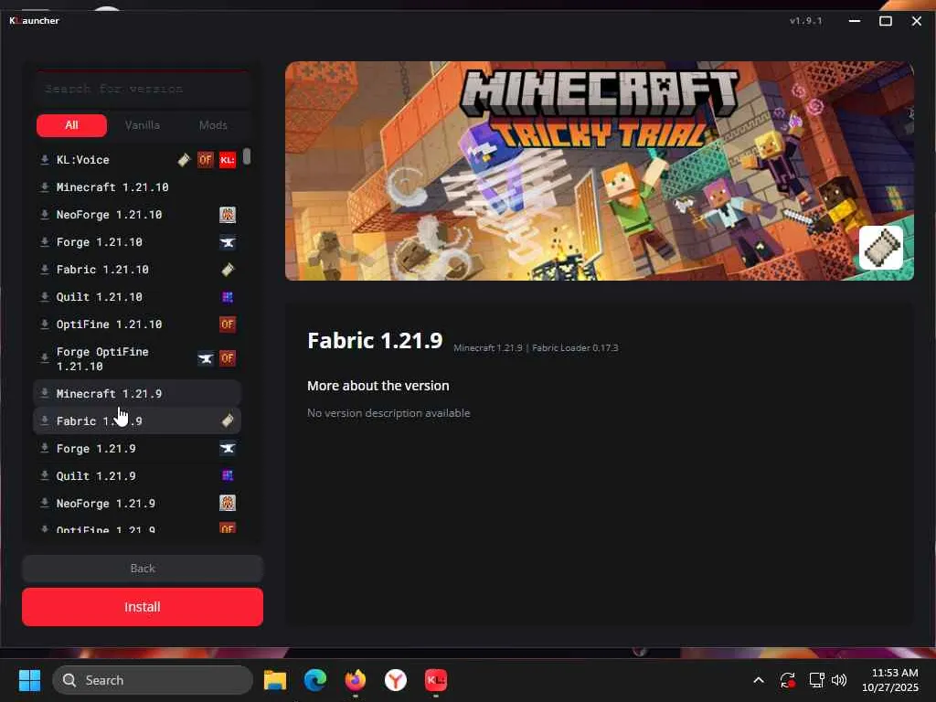
Task: Select Forge 1.21.10 from the list
Action: [138, 241]
